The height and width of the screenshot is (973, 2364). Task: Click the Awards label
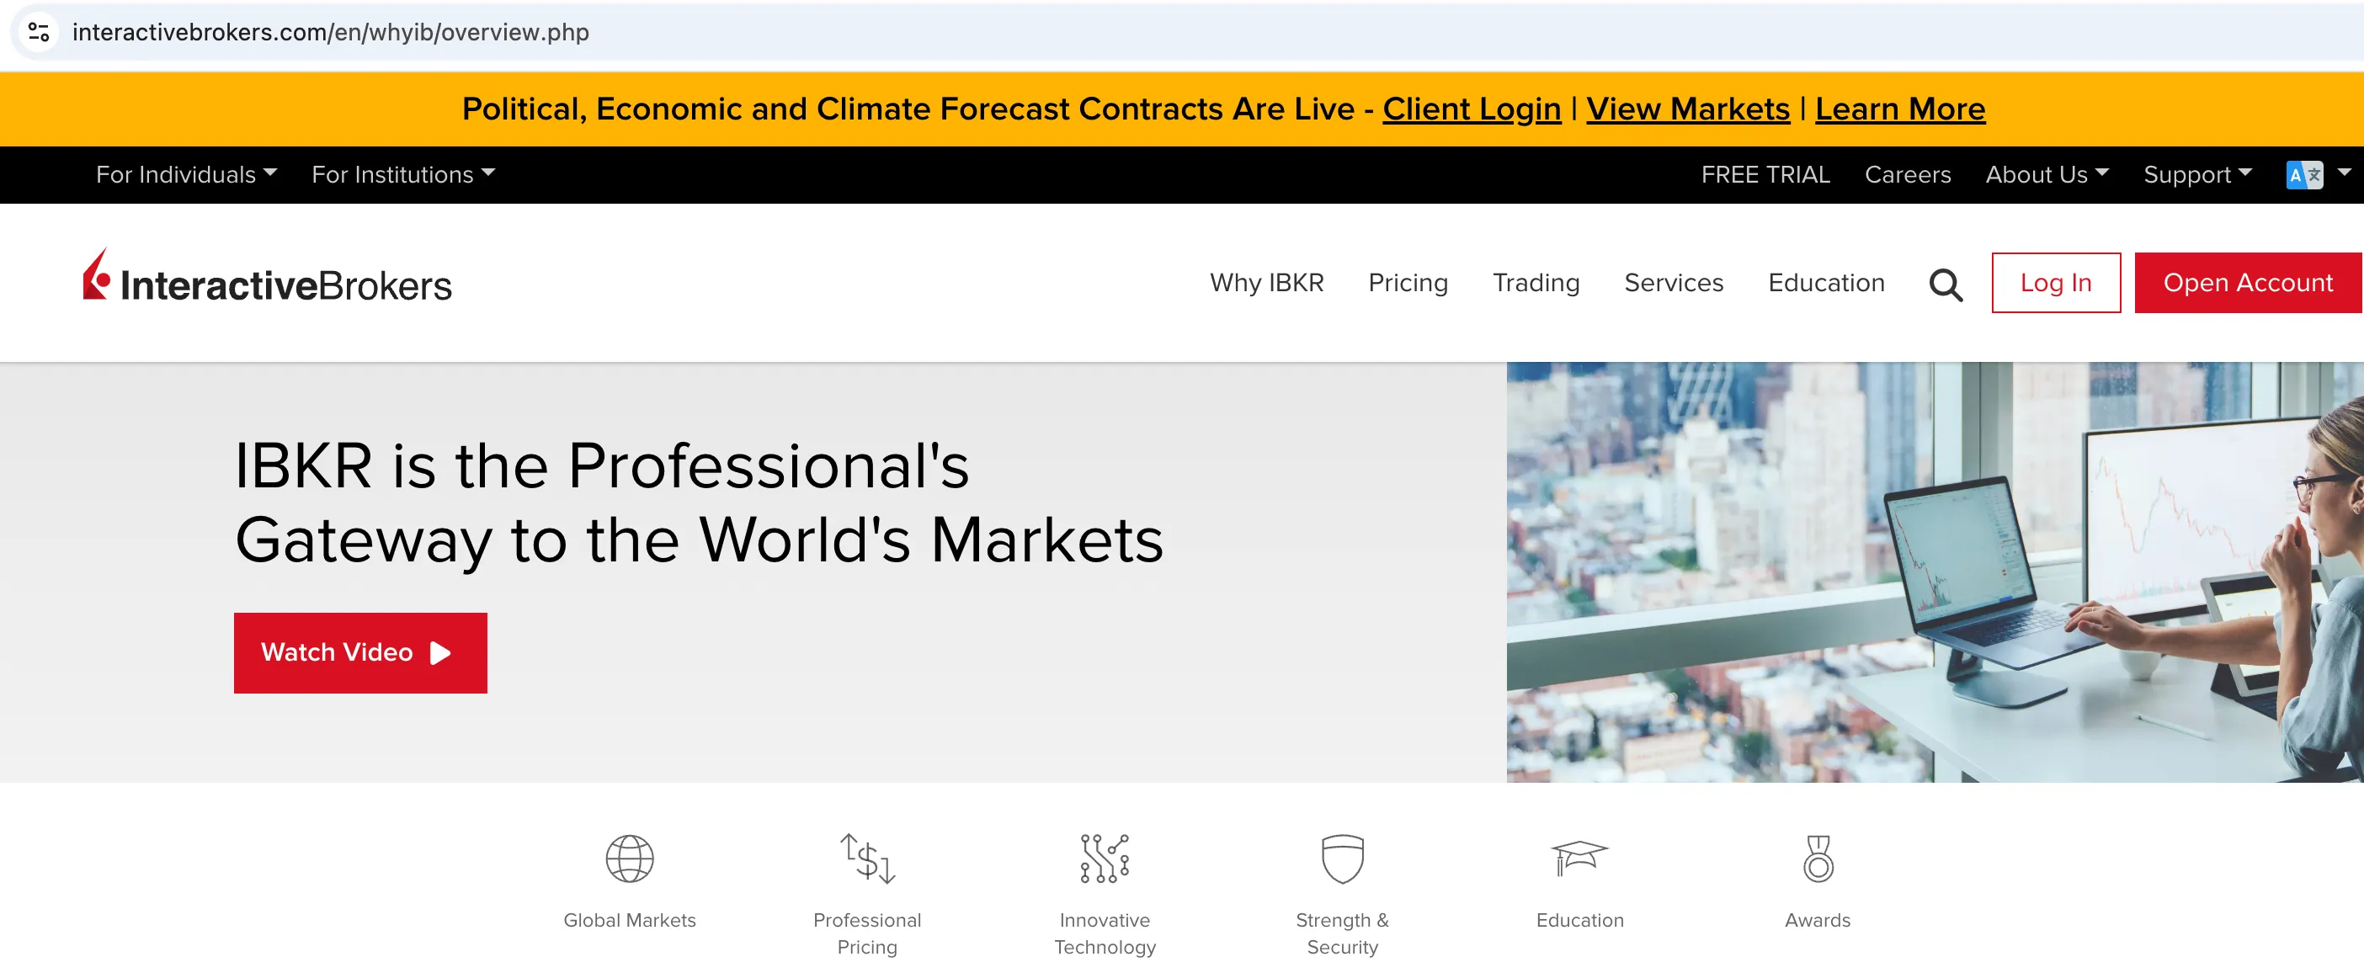pyautogui.click(x=1817, y=920)
